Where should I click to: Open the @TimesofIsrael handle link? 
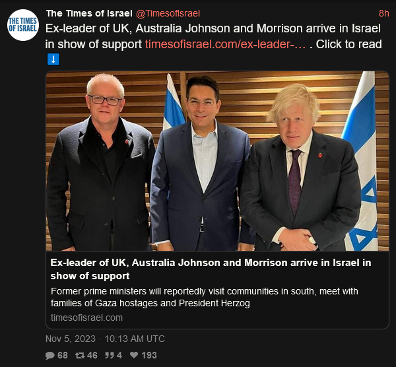168,13
